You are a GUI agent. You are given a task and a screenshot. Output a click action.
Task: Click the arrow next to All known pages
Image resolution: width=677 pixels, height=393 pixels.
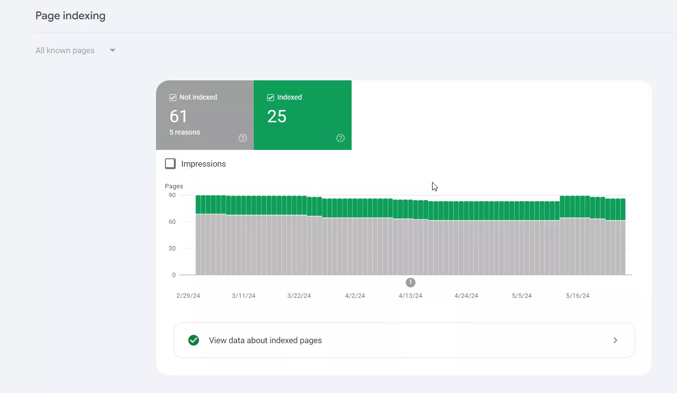pos(113,50)
